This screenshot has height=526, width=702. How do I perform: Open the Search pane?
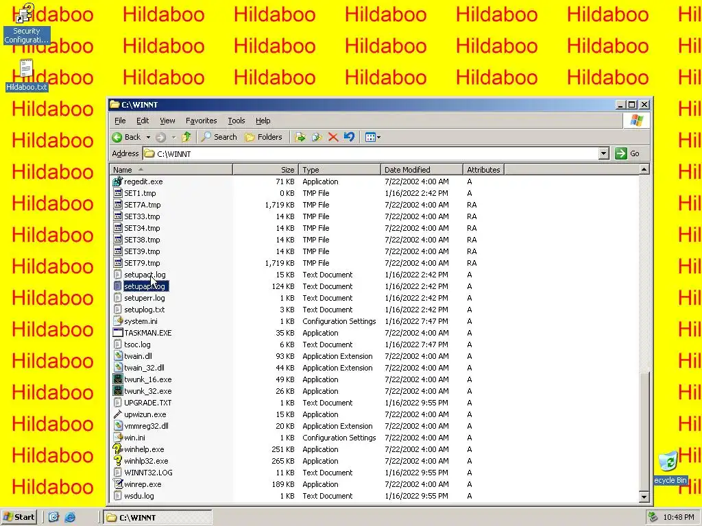219,137
